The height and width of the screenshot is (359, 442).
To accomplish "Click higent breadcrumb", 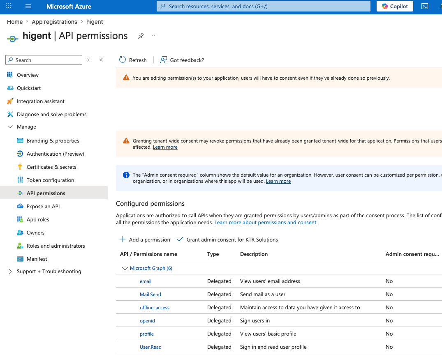I will pyautogui.click(x=95, y=22).
